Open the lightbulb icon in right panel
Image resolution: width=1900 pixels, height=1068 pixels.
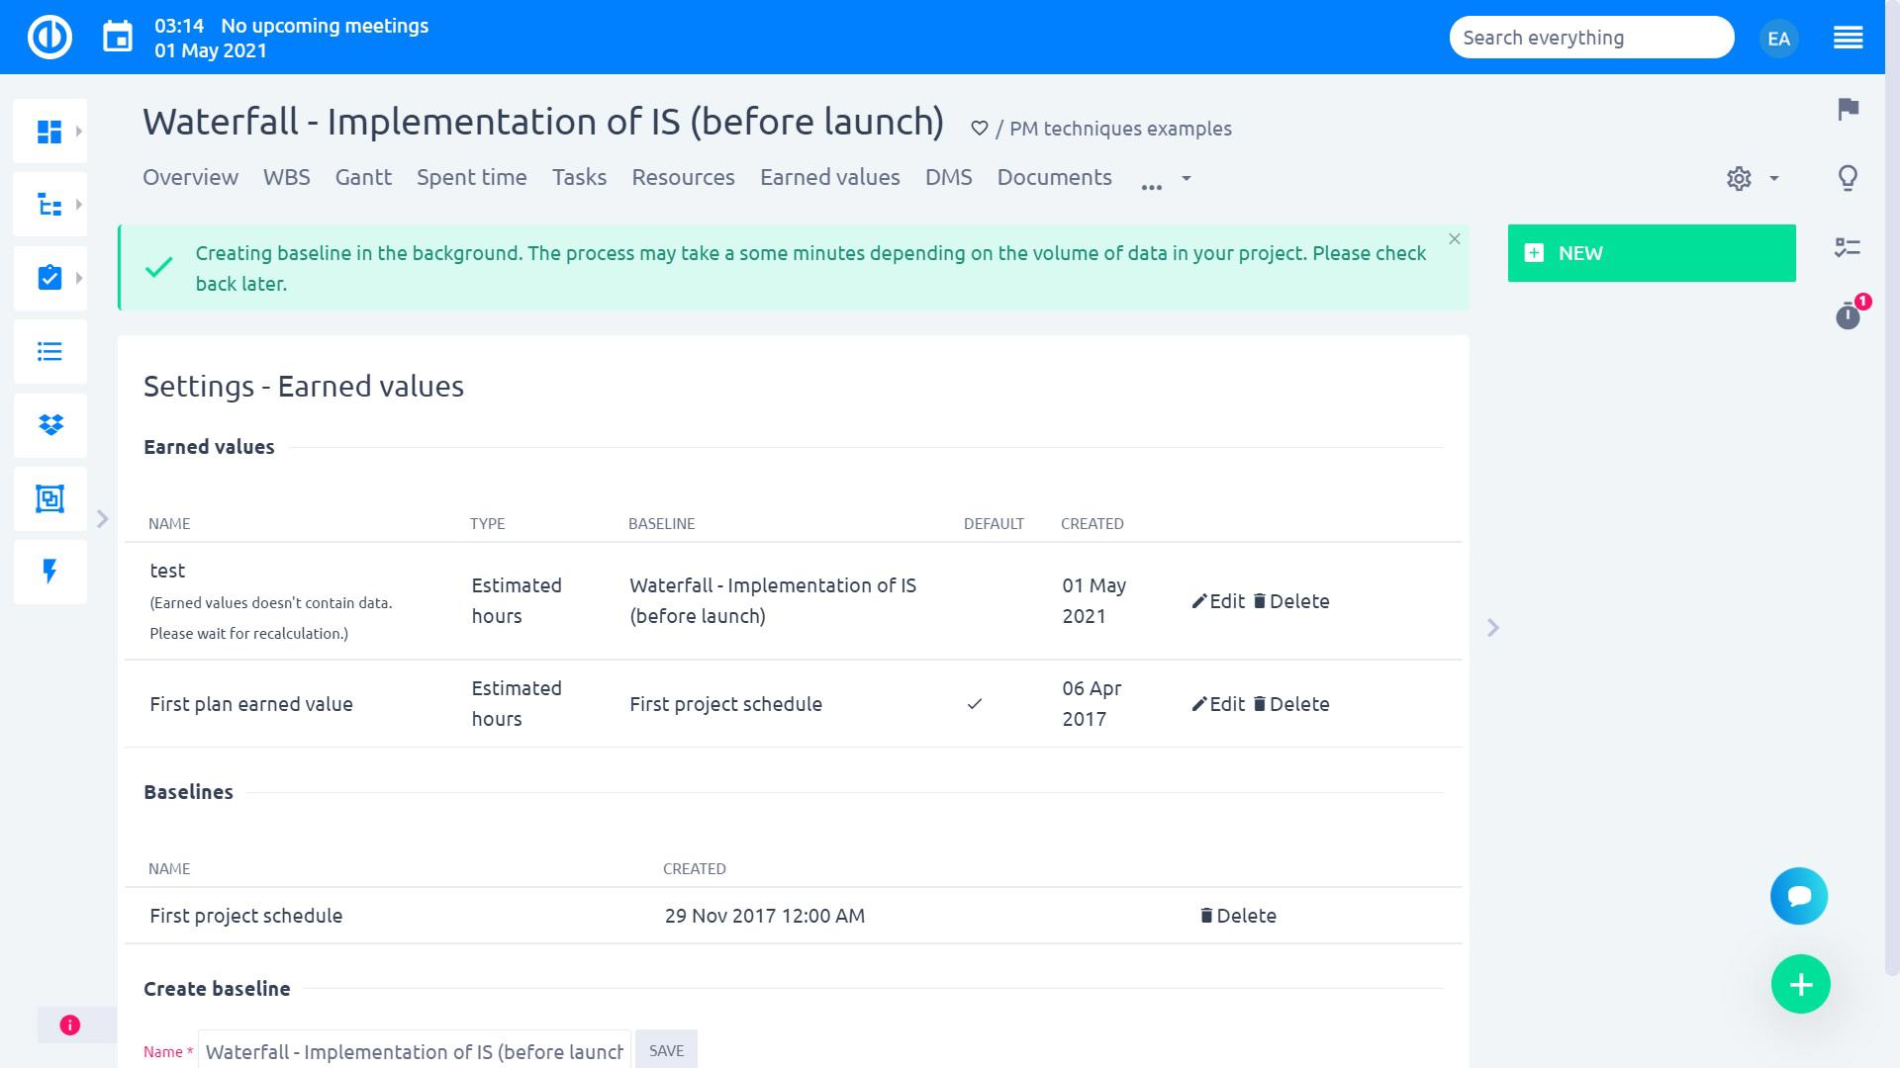pos(1848,178)
